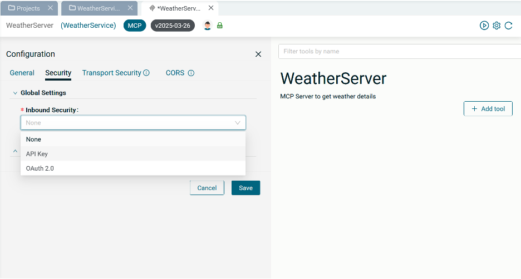The height and width of the screenshot is (279, 521).
Task: Click the Save button
Action: click(x=245, y=188)
